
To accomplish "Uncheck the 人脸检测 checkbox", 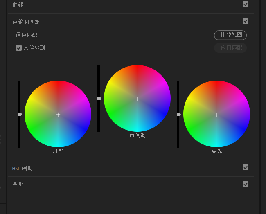I will (19, 48).
